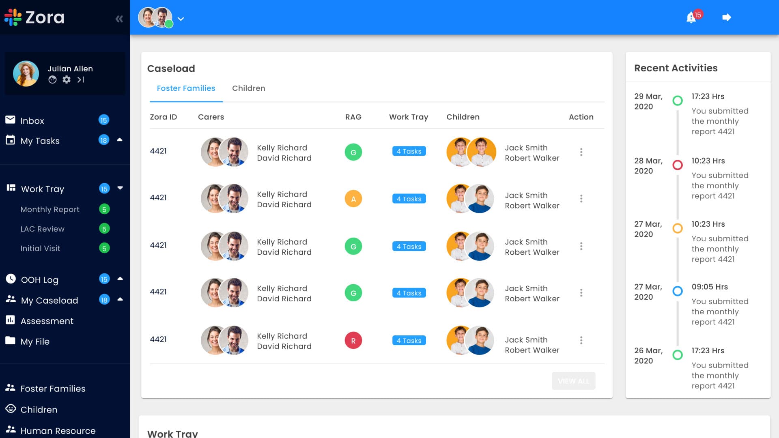Open the carers dropdown in top bar

coord(181,19)
